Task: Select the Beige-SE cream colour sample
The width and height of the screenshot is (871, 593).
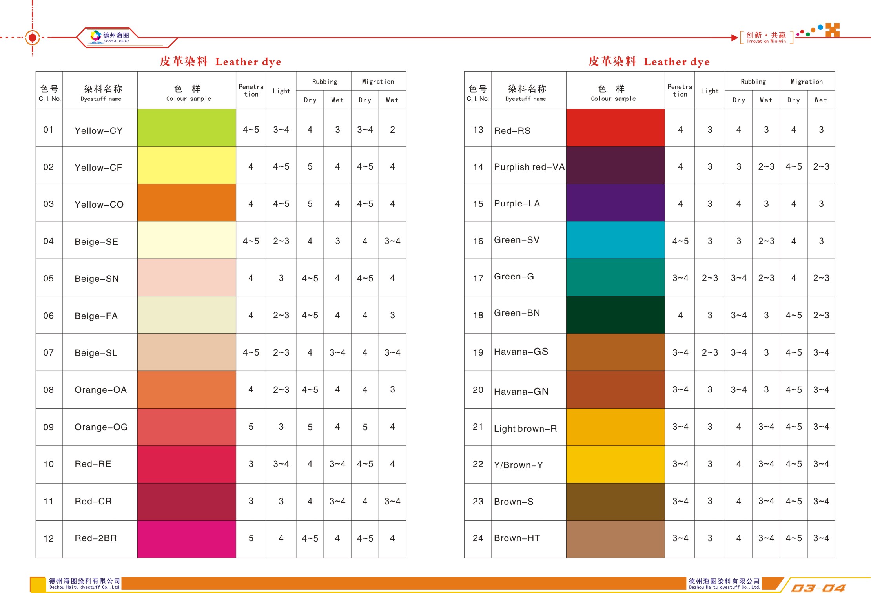Action: click(x=187, y=240)
